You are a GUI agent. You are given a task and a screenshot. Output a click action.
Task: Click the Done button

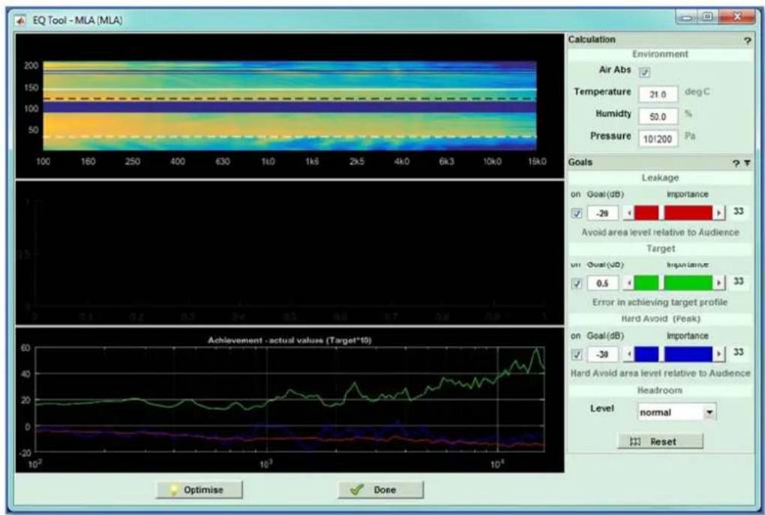pyautogui.click(x=380, y=490)
